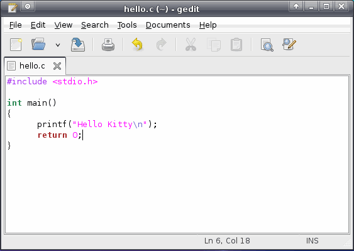Click on '<stdio.h>' in the code

[x=75, y=81]
